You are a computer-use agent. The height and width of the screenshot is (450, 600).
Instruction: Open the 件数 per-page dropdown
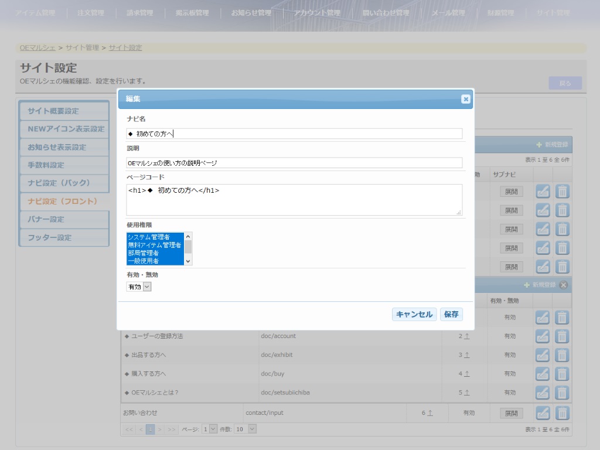coord(246,429)
